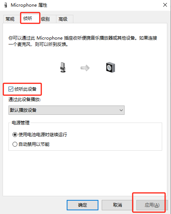Click the 通过此设备播放 label

tap(24, 100)
